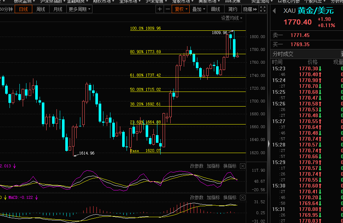Click 改参数 in MACD panel
Screen dimensions: 343x223
click(x=197, y=197)
